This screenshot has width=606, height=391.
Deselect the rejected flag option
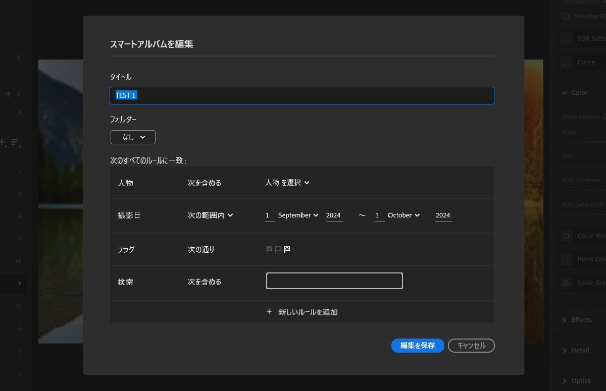point(286,249)
